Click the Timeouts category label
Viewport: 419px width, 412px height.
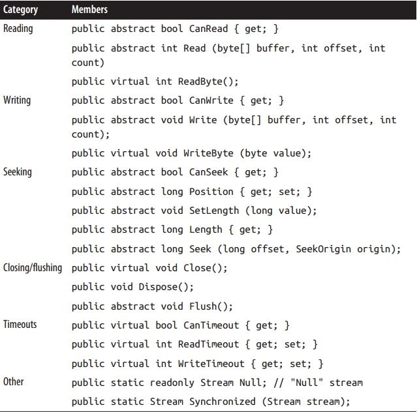click(x=20, y=325)
